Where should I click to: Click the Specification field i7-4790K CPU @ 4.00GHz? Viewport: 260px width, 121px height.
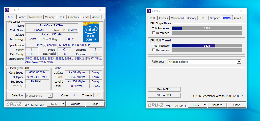(x=64, y=45)
